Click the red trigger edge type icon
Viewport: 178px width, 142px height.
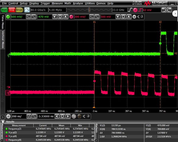click(140, 10)
